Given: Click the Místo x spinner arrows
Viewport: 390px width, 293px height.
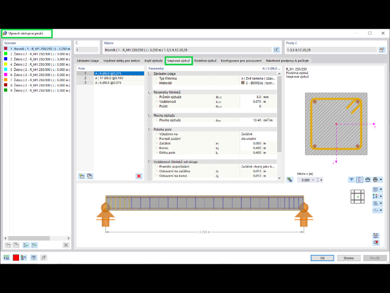Looking at the screenshot, I should pyautogui.click(x=318, y=180).
